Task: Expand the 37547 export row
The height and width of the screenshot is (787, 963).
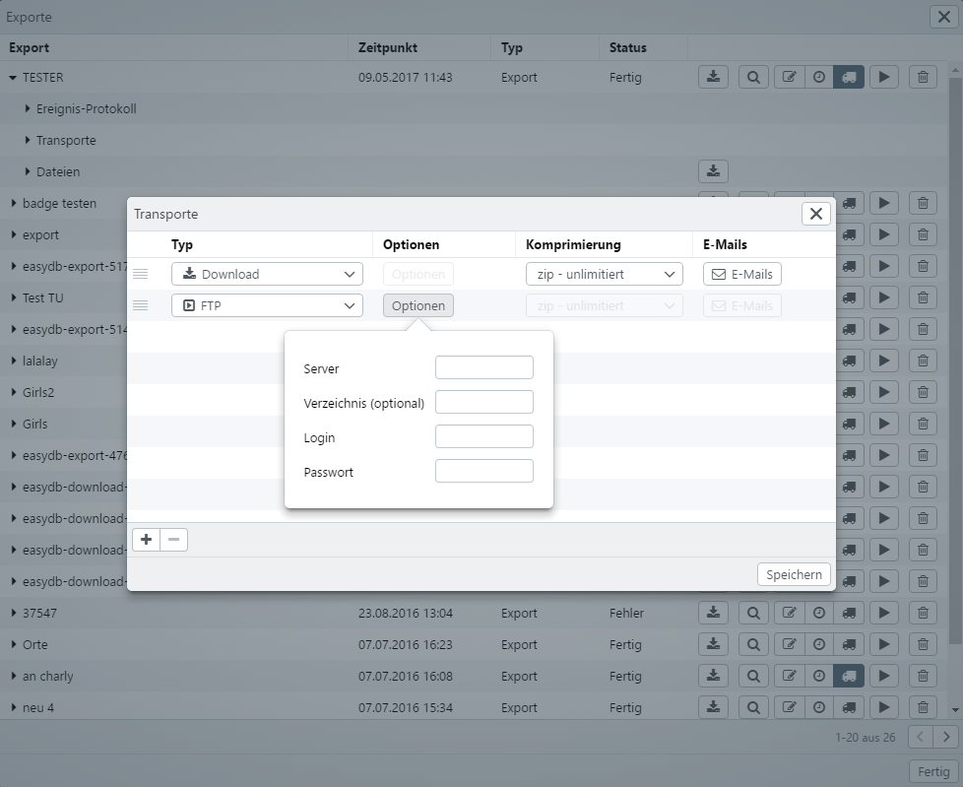Action: (14, 613)
